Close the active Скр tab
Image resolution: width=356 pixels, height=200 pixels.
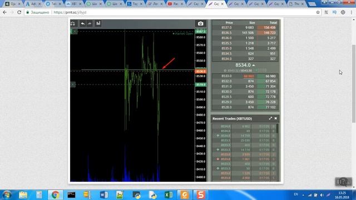click(x=222, y=4)
